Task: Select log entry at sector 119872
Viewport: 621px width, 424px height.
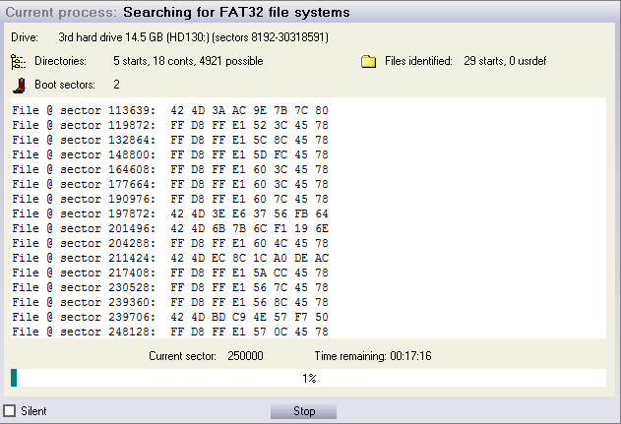Action: click(170, 125)
